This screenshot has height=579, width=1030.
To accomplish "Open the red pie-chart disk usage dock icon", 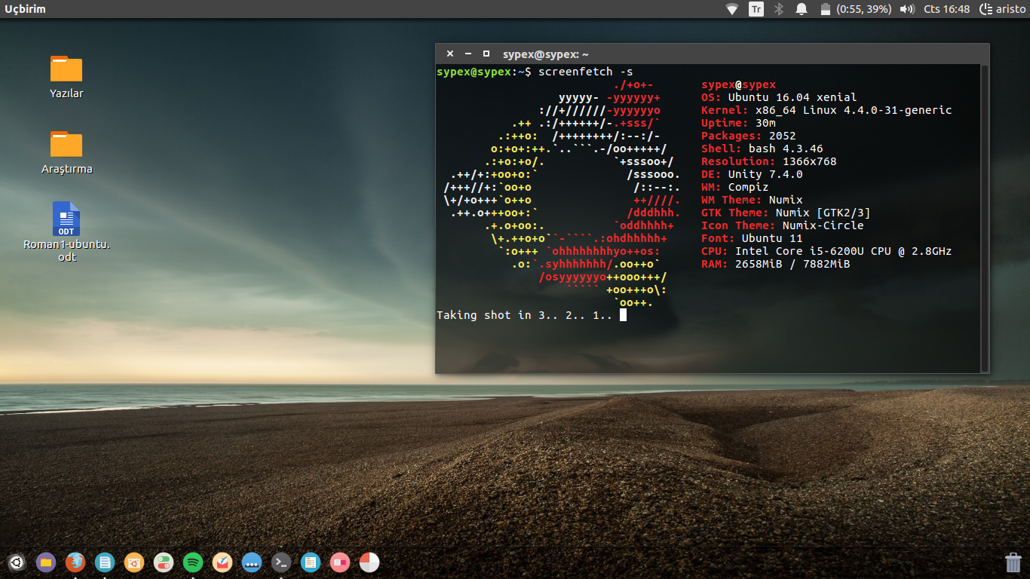I will point(369,562).
